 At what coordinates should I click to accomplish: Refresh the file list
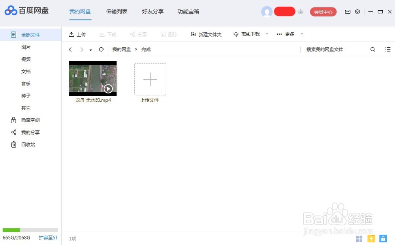tap(101, 49)
